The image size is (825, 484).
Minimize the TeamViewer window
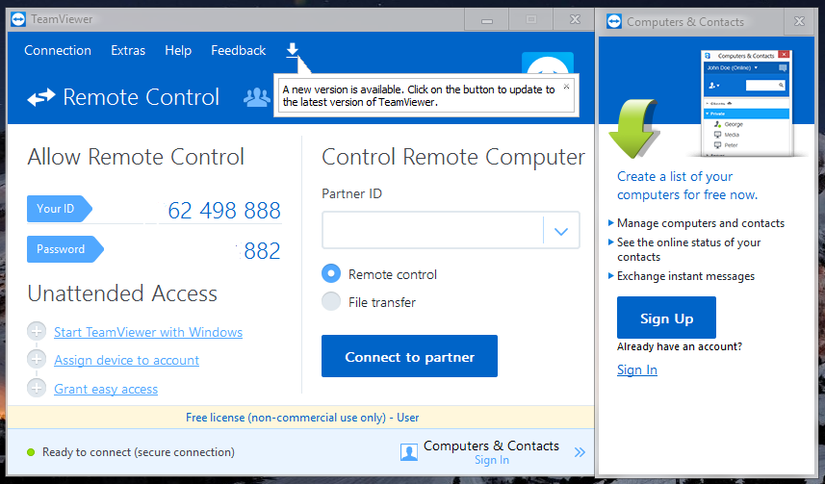click(x=487, y=20)
